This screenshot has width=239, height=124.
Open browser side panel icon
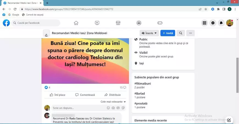(224, 9)
